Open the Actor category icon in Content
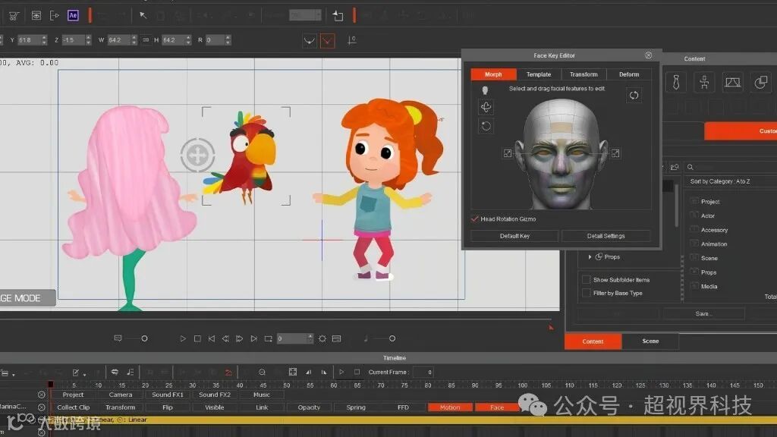The image size is (777, 437). click(704, 82)
